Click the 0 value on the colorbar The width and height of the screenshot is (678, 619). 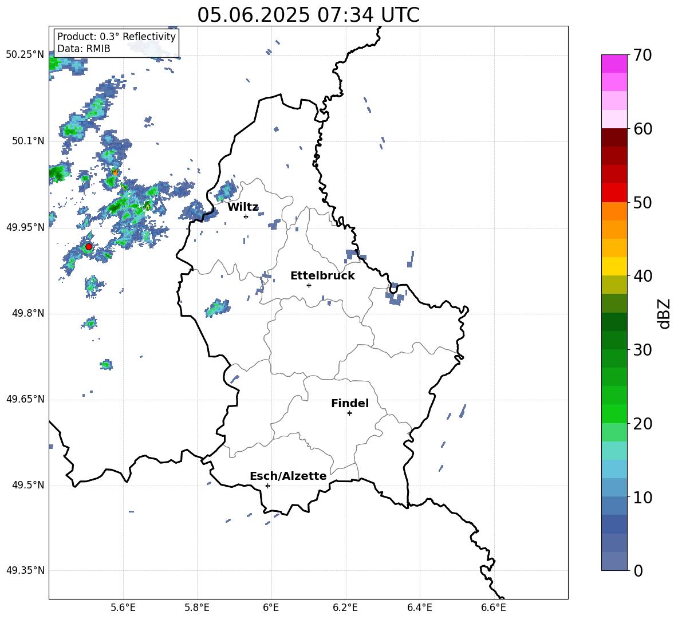pos(638,571)
